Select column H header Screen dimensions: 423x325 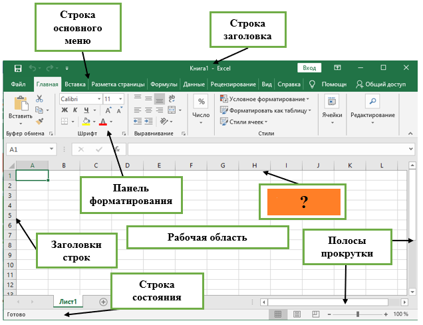click(x=254, y=165)
